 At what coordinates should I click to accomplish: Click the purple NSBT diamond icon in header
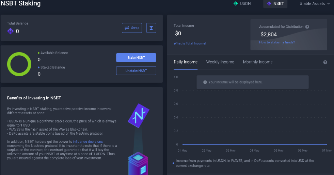[x=269, y=4]
